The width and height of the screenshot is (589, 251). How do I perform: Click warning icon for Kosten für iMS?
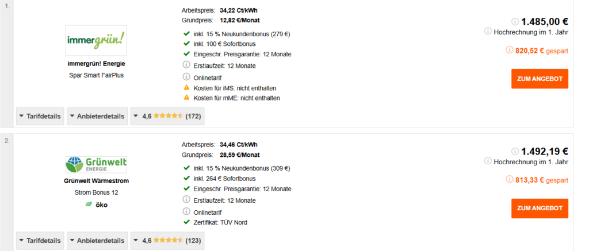186,88
